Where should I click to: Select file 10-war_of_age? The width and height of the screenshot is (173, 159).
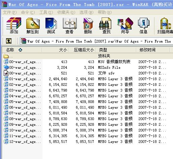pos(25,130)
